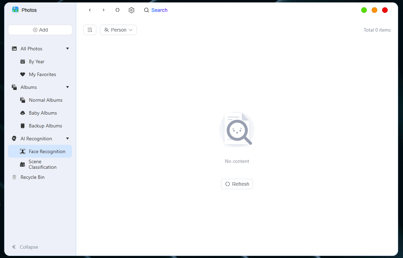Click the Recycle Bin trash icon
Viewport: 403px width, 258px height.
point(14,177)
